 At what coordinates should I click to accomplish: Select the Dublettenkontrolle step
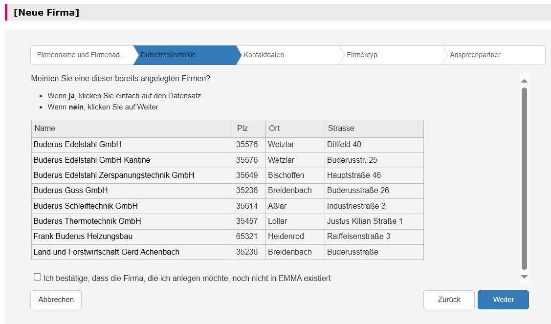185,55
